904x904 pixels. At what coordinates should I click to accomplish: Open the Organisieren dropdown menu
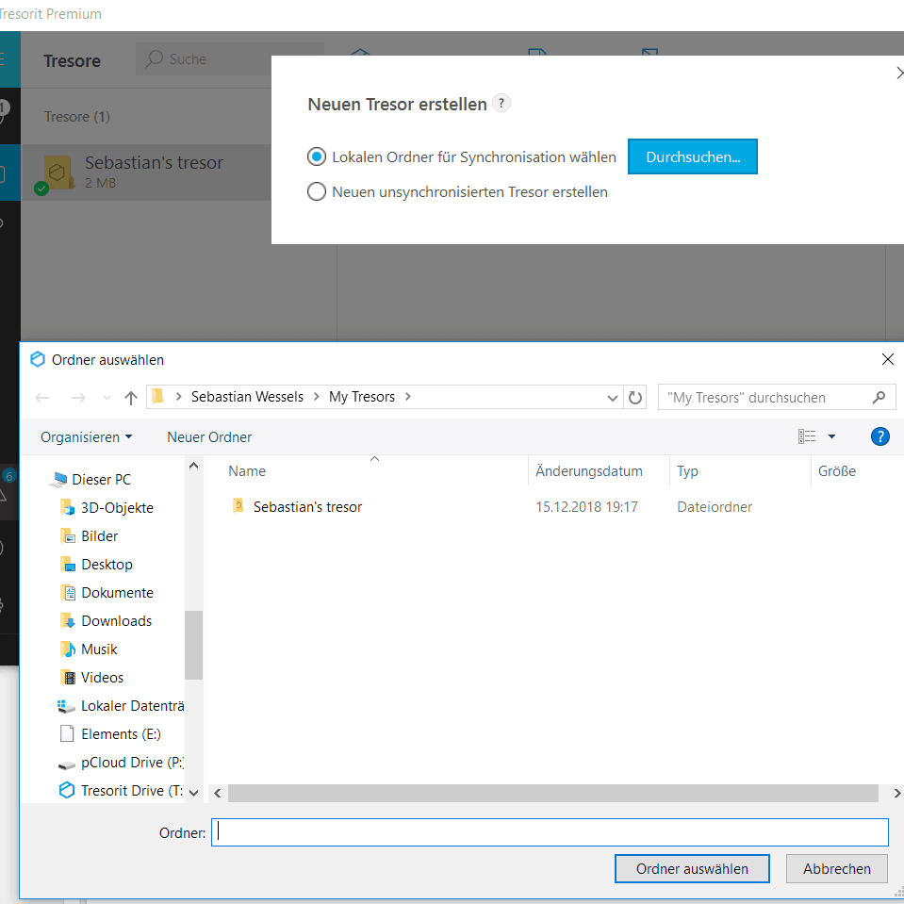[87, 437]
